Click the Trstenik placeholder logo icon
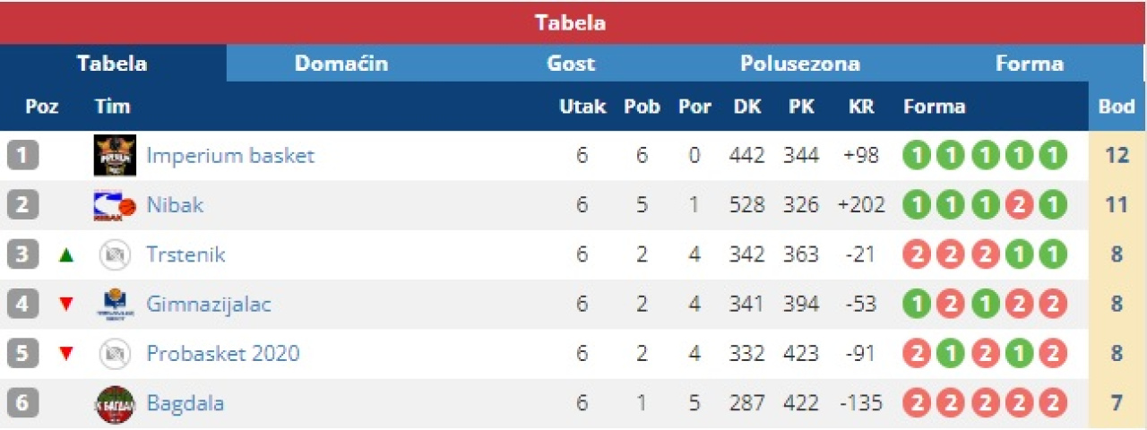Viewport: 1147px width, 430px height. point(115,255)
